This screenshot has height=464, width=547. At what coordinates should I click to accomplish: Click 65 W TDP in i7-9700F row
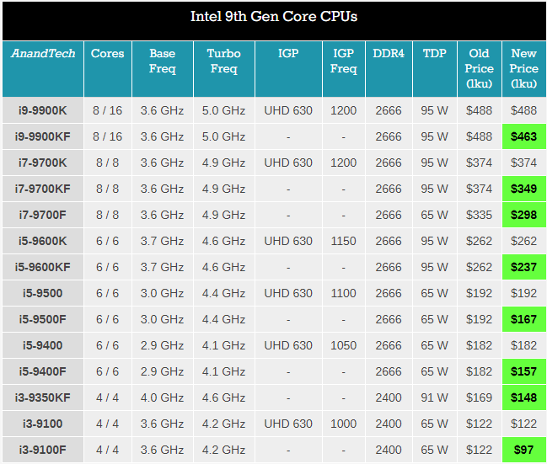(x=435, y=215)
